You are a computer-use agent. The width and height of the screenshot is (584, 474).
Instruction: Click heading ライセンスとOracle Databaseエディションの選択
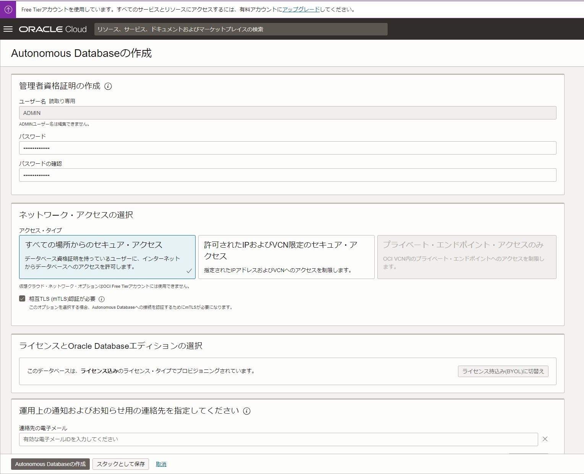point(111,346)
